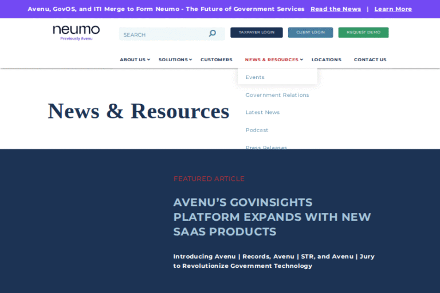440x293 pixels.
Task: Click the Neumo logo
Action: coord(76,31)
